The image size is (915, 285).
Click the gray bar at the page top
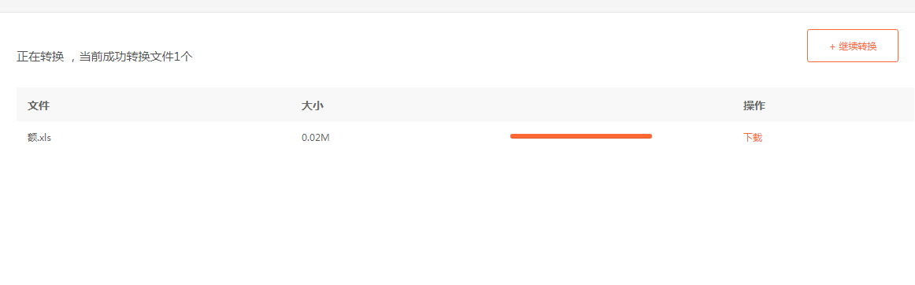457,6
